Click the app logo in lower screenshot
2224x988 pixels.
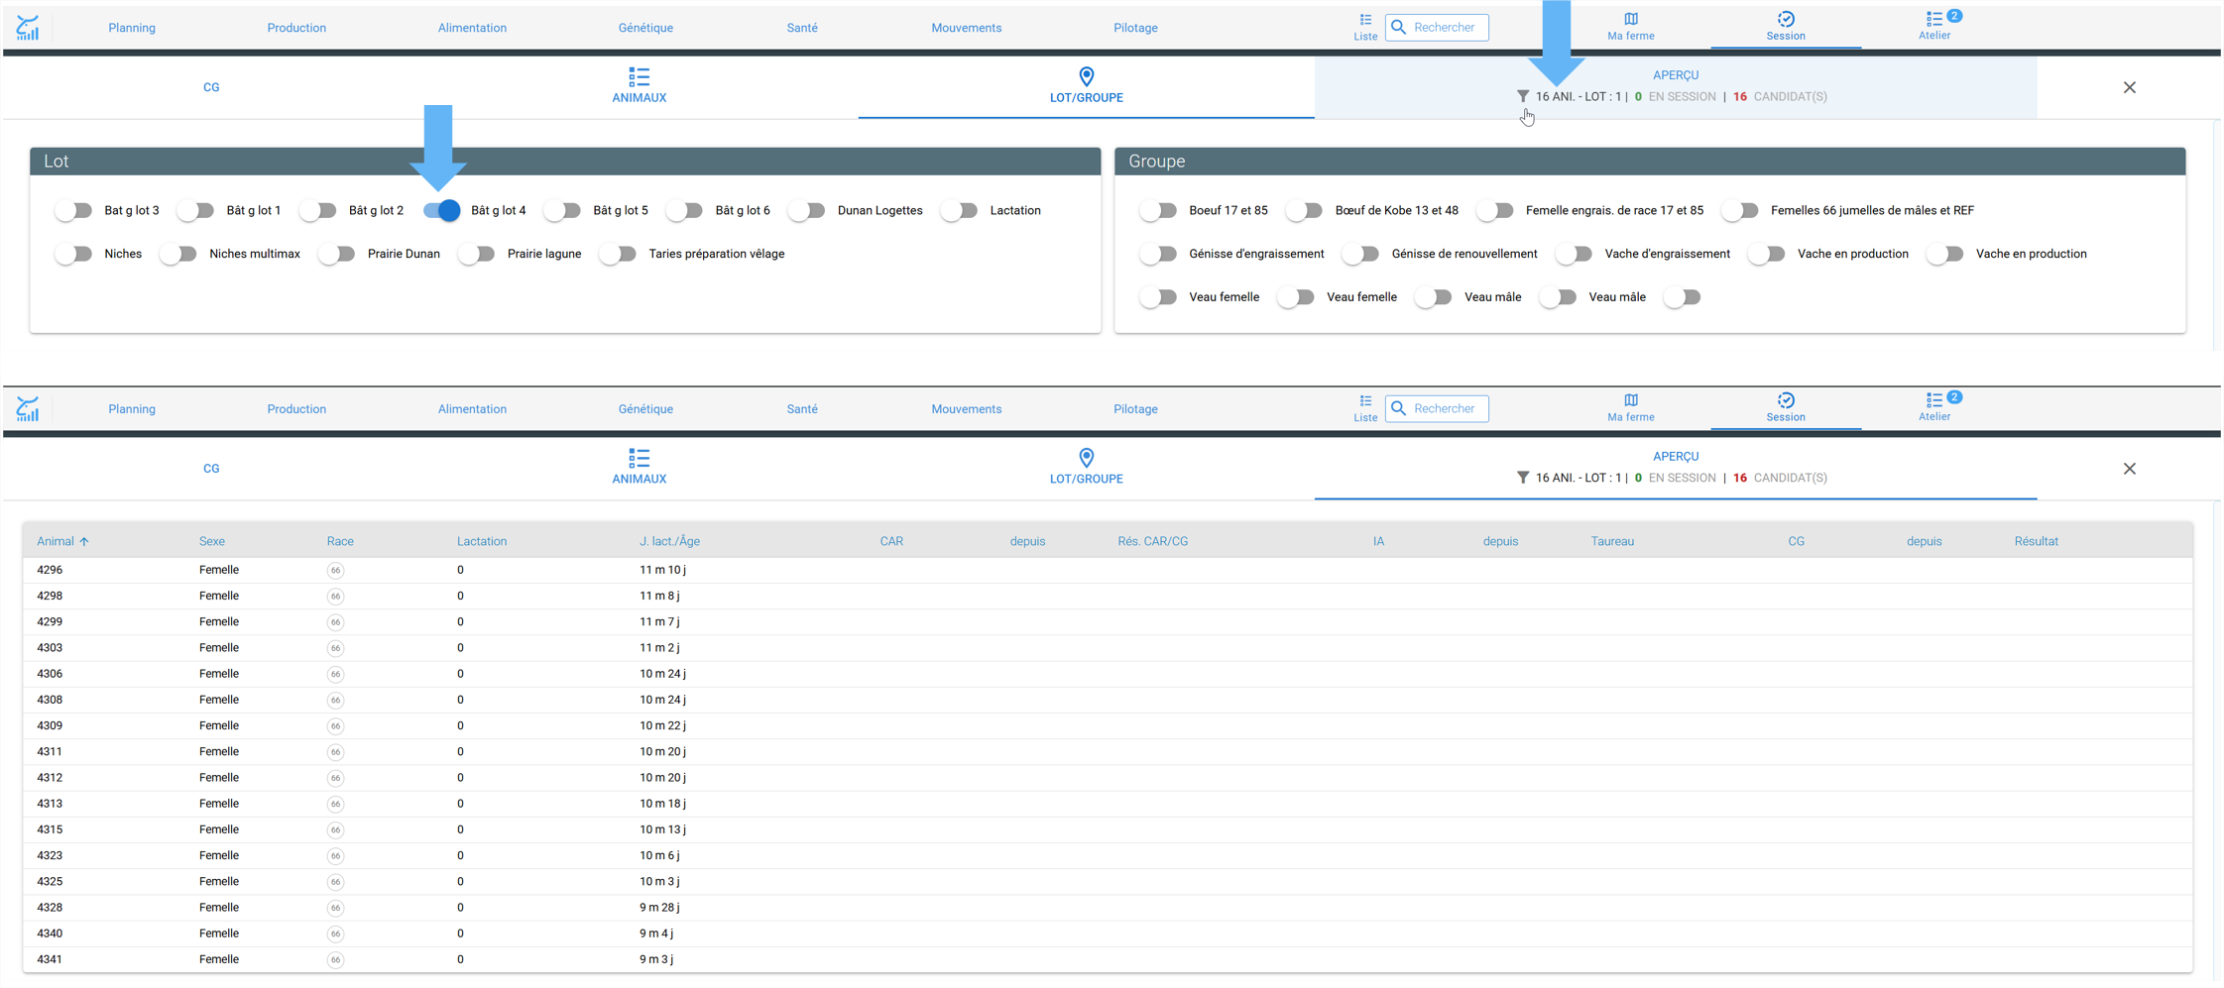[28, 408]
